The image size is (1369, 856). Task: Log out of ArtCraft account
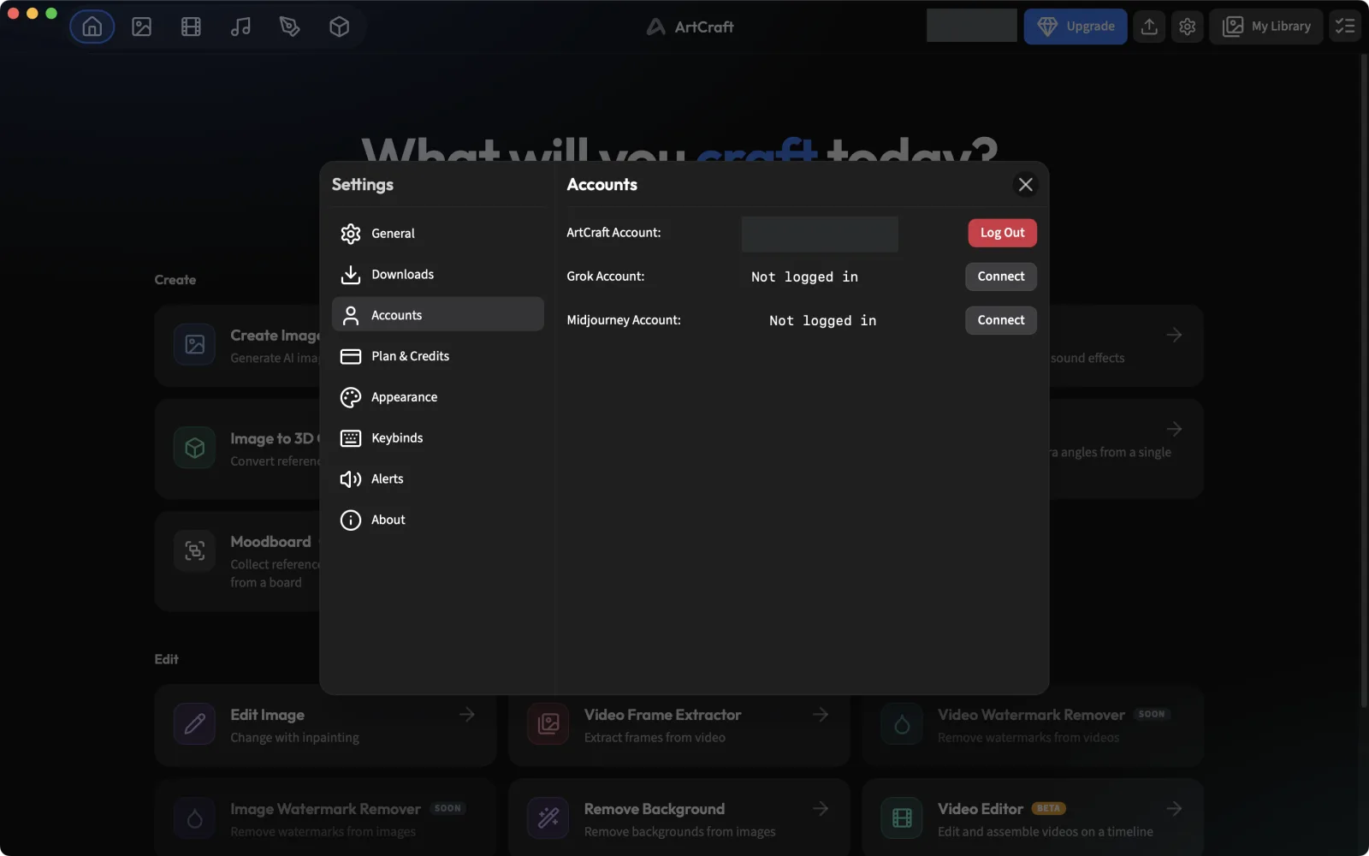click(1002, 233)
